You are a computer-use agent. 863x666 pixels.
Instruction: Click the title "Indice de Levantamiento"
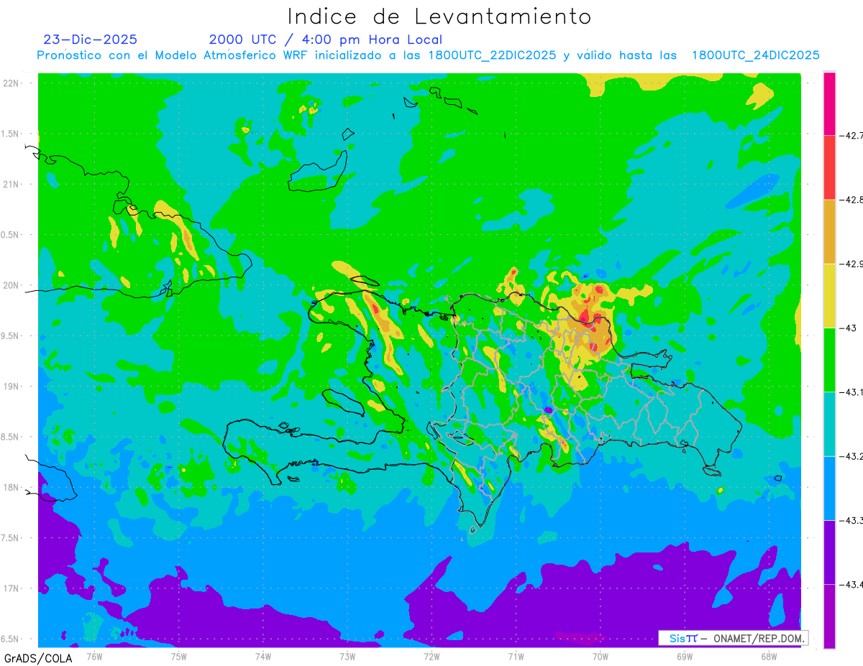point(439,16)
